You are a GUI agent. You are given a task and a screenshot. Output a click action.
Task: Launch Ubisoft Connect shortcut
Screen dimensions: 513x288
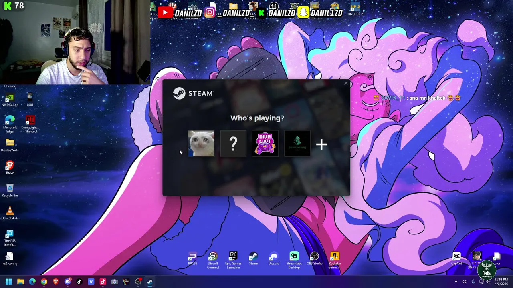click(x=213, y=260)
